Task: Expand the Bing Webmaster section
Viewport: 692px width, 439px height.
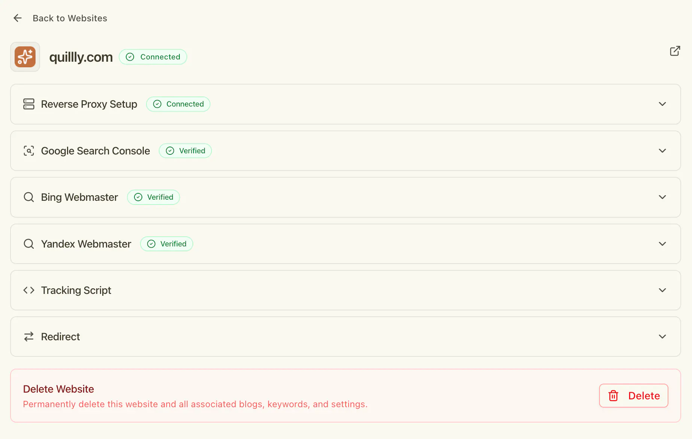Action: [662, 197]
